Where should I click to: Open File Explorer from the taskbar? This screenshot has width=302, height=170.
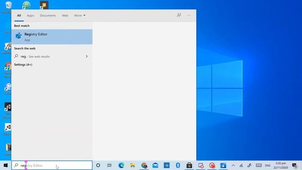[x=133, y=165]
